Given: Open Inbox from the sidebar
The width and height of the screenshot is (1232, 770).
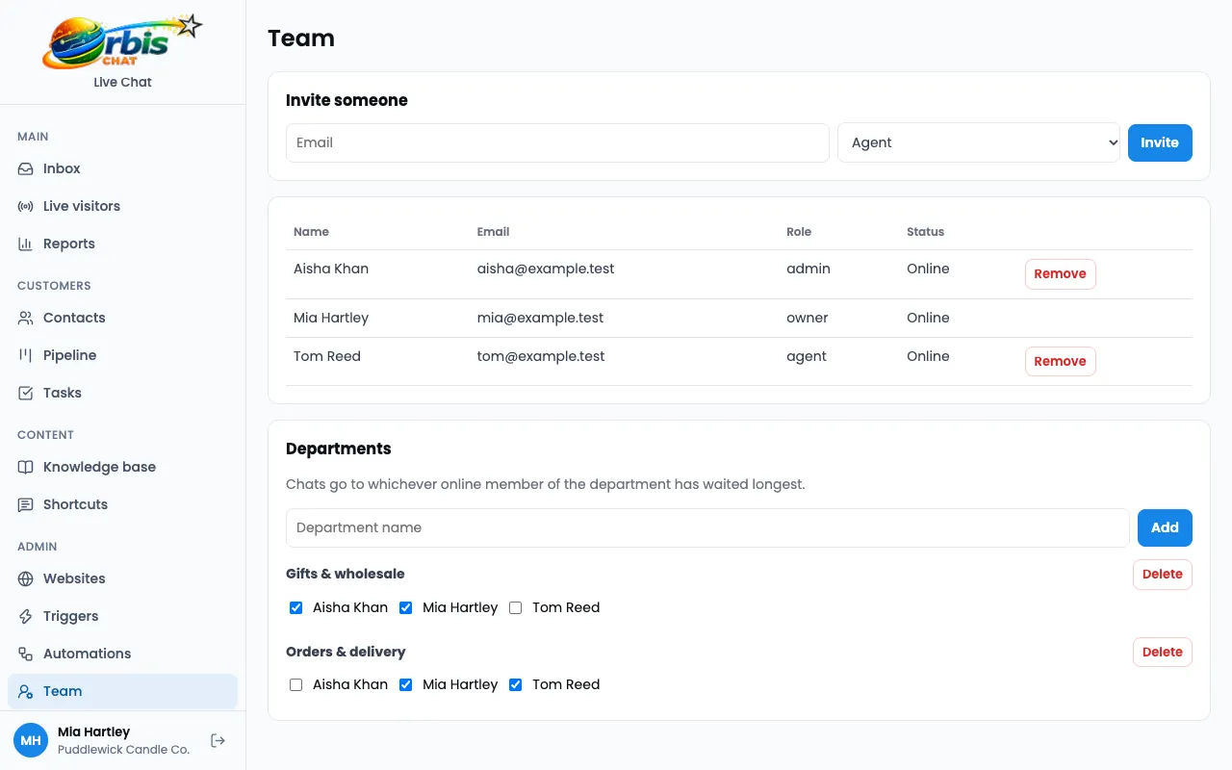Looking at the screenshot, I should point(122,168).
